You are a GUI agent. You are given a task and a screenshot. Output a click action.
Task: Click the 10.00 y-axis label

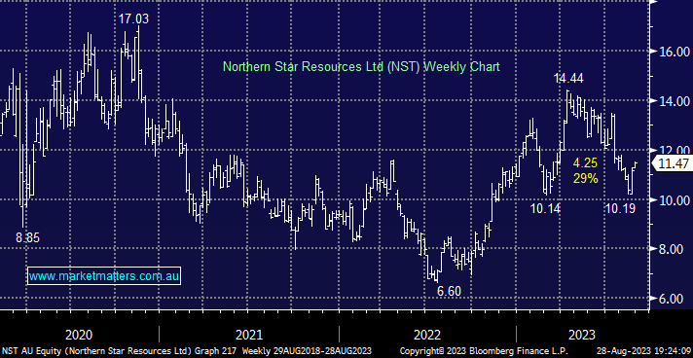click(675, 200)
